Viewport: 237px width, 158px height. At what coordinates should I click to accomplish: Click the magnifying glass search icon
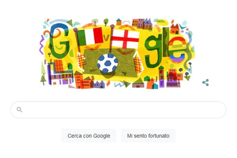pyautogui.click(x=20, y=110)
